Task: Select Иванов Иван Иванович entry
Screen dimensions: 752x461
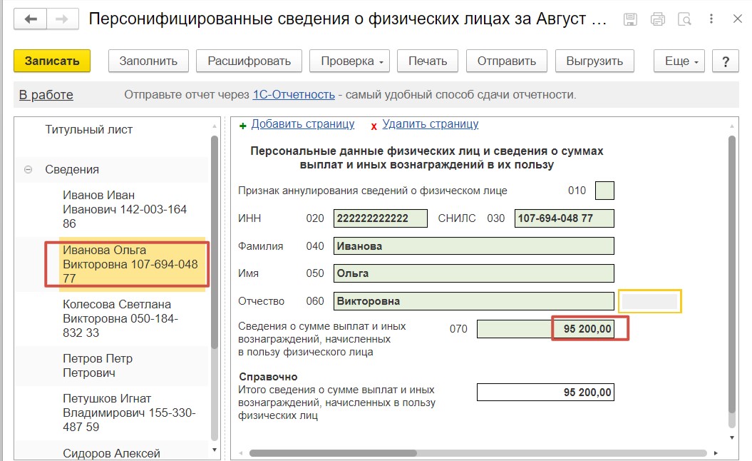Action: click(x=125, y=209)
